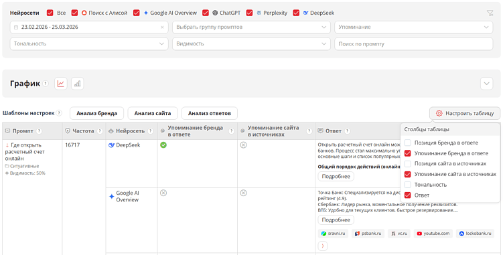The height and width of the screenshot is (255, 503).
Task: Click help icon for Упоминание бренда в ответе
Action: [231, 131]
